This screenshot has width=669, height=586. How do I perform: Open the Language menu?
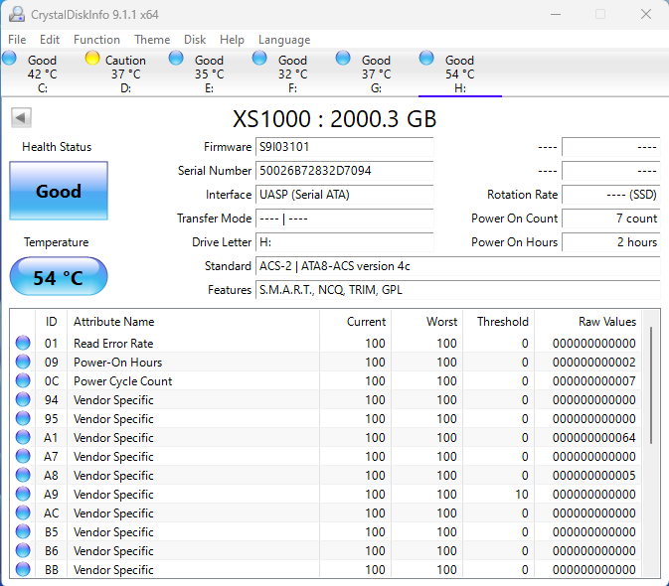click(x=284, y=40)
